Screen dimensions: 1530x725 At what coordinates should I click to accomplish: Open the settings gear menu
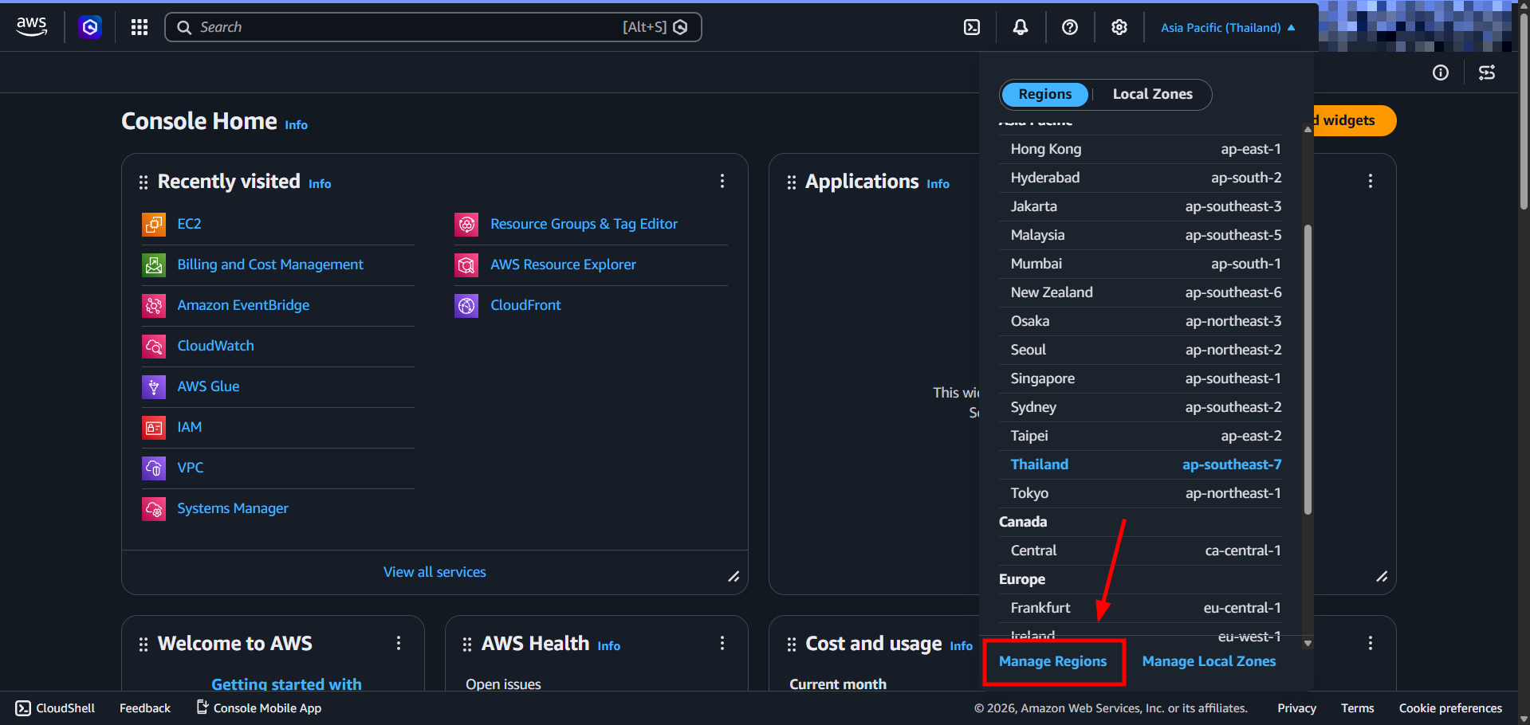pyautogui.click(x=1119, y=27)
